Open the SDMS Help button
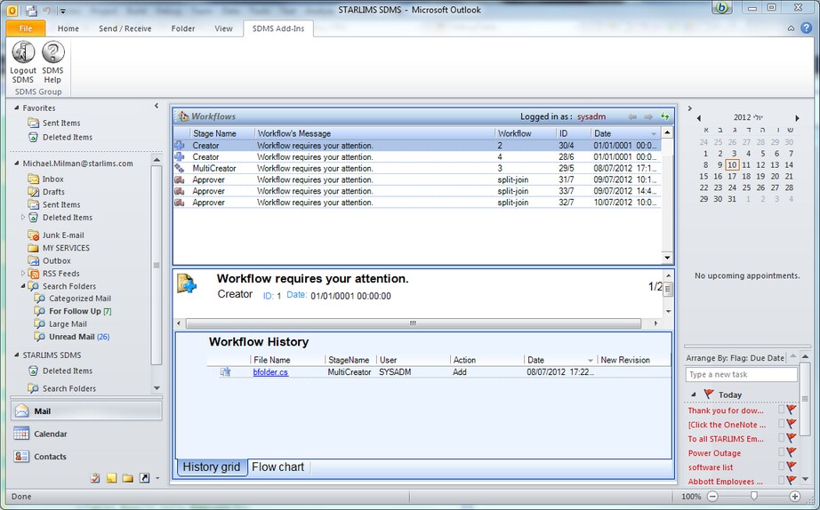This screenshot has width=820, height=510. pyautogui.click(x=52, y=62)
